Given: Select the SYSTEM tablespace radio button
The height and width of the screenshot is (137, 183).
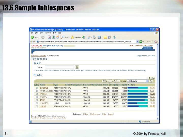Looking at the screenshot, I should [x=37, y=97].
